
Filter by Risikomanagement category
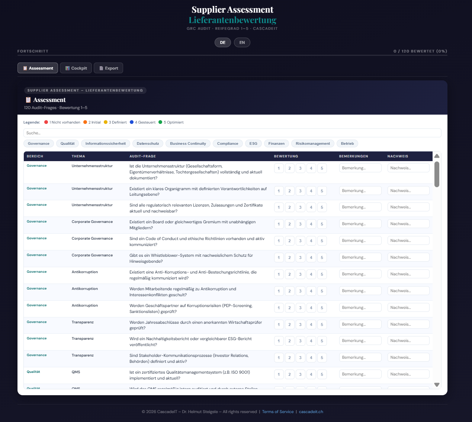point(313,144)
